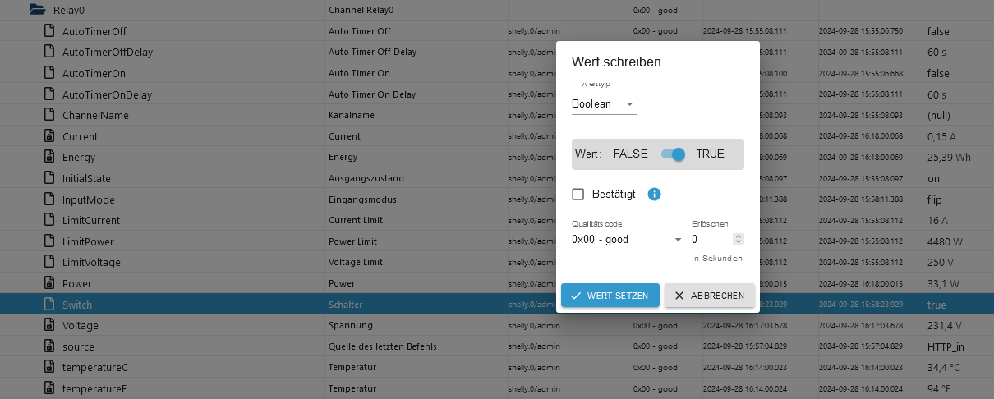Click the ABBRECHEN button
Image resolution: width=994 pixels, height=399 pixels.
[x=710, y=296]
